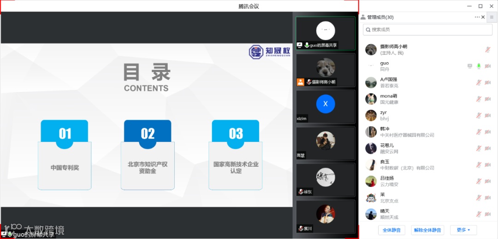Viewport: 498px width, 239px height.
Task: Click 良玉's disabled camera icon
Action: coord(488,164)
